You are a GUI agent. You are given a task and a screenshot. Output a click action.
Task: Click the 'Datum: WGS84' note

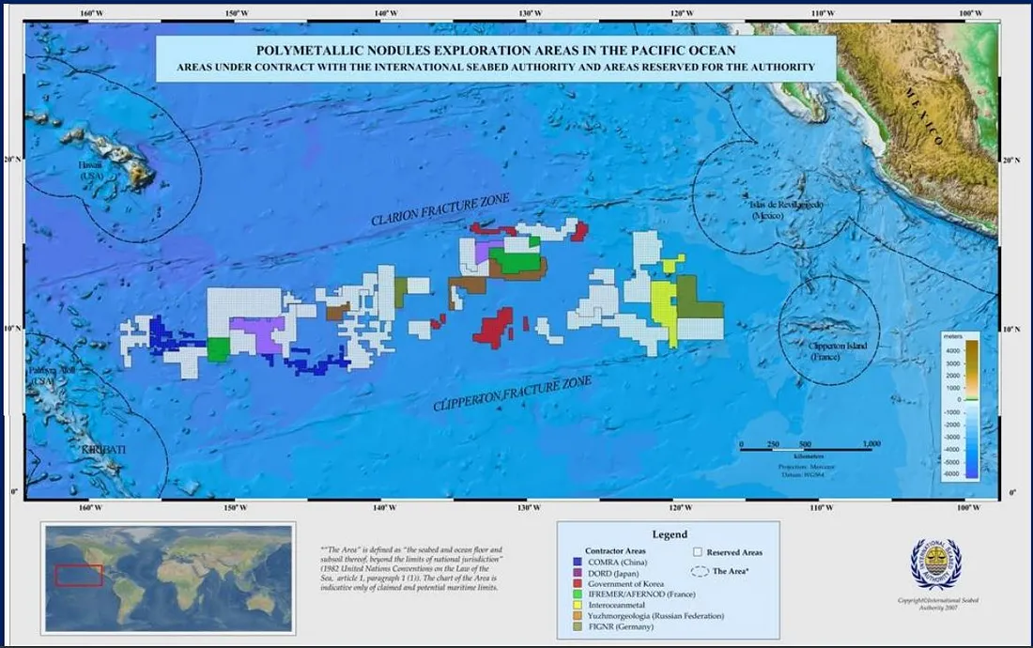coord(803,475)
